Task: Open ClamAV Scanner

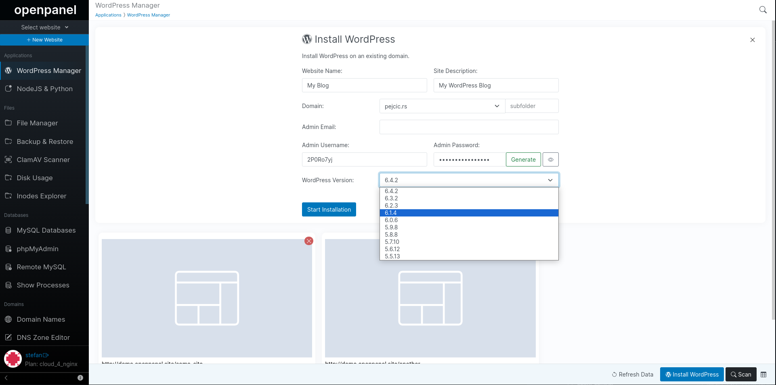Action: click(44, 160)
